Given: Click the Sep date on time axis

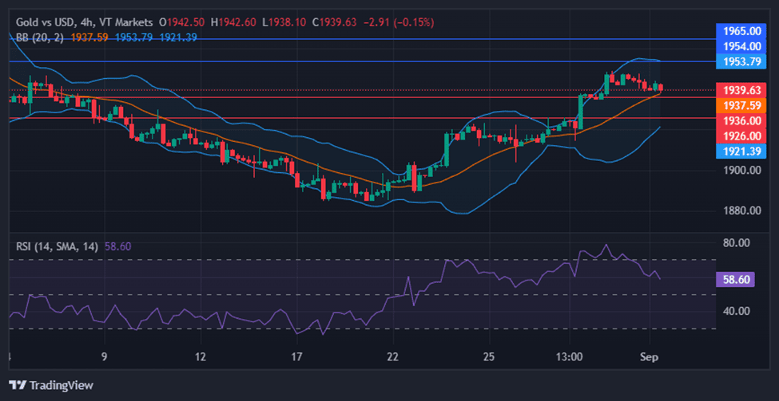Looking at the screenshot, I should (649, 357).
